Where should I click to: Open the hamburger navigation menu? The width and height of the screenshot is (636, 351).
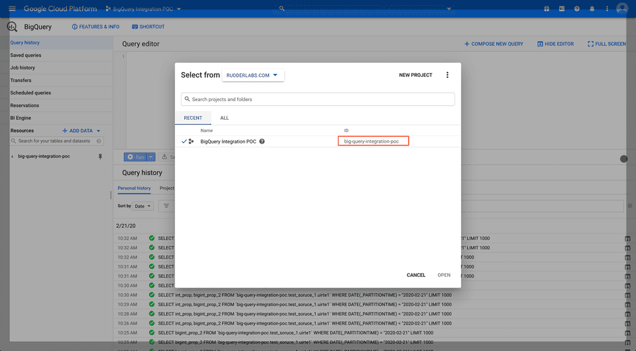coord(11,9)
